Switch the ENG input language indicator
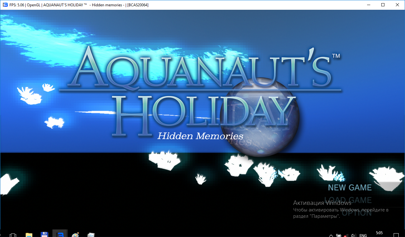Viewport: 405px width, 237px height. coord(363,235)
